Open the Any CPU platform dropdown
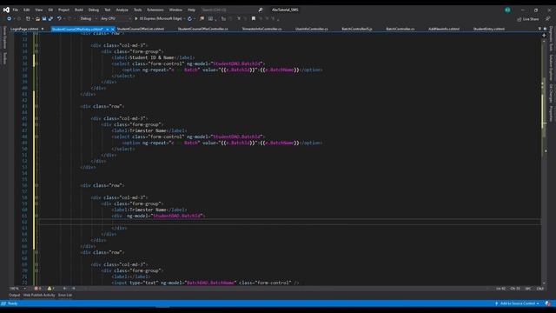Viewport: 556px width, 313px height. [x=116, y=18]
